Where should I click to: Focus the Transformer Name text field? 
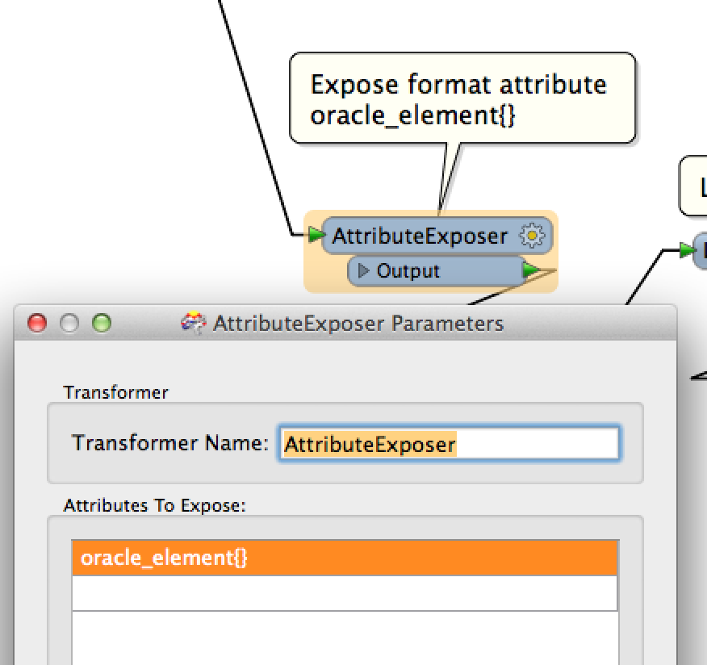pyautogui.click(x=449, y=443)
